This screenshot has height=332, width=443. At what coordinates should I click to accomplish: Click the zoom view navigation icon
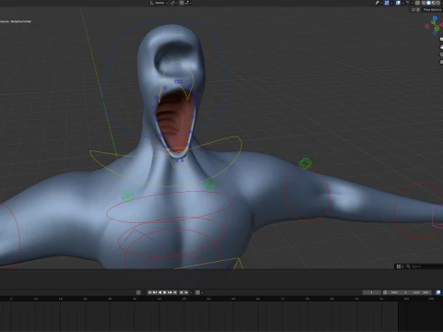441,39
